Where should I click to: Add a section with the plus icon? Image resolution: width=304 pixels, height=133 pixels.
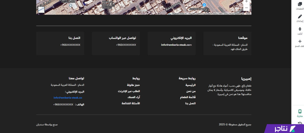300,41
